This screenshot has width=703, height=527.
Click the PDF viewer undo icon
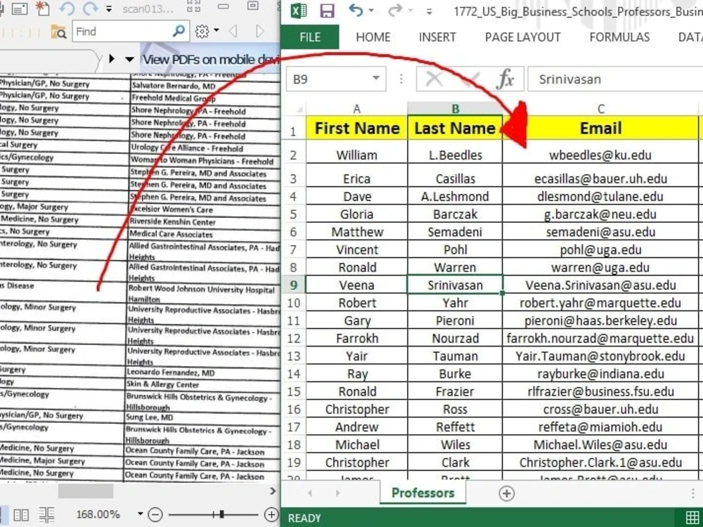click(x=67, y=8)
